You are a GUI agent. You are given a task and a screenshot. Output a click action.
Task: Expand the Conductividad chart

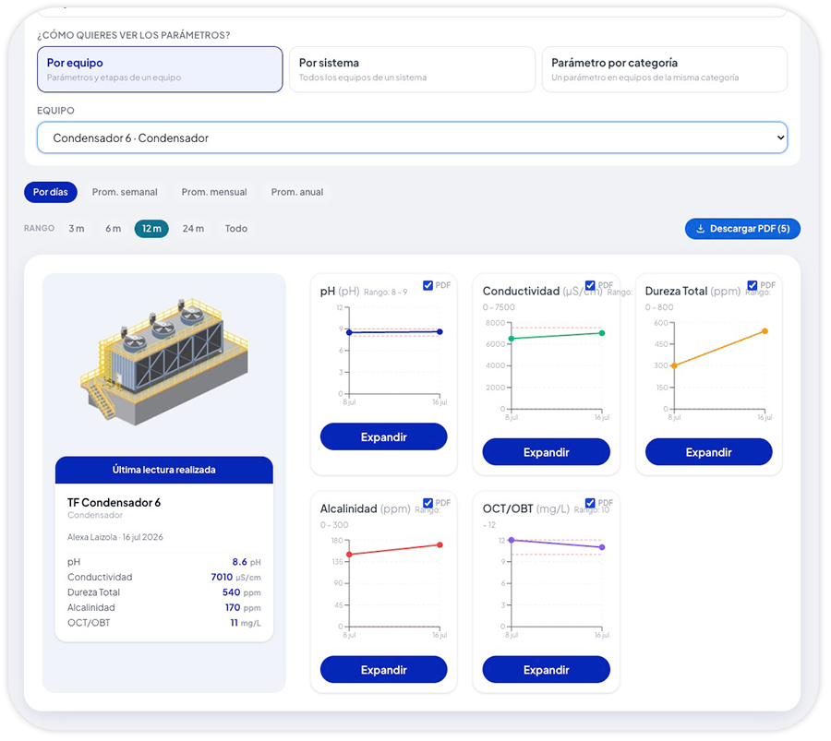546,452
